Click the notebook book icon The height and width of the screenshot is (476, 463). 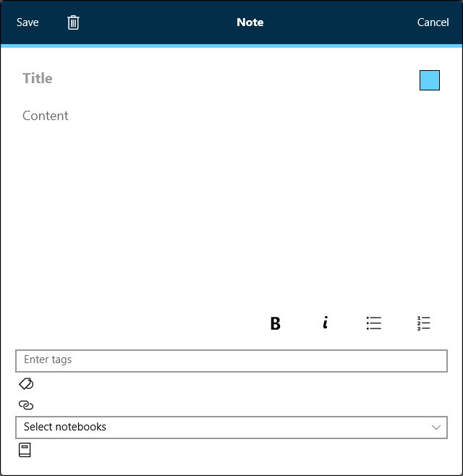25,450
